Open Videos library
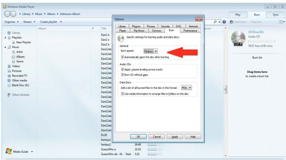Viewport: 286px width, 160px height. pos(16,66)
